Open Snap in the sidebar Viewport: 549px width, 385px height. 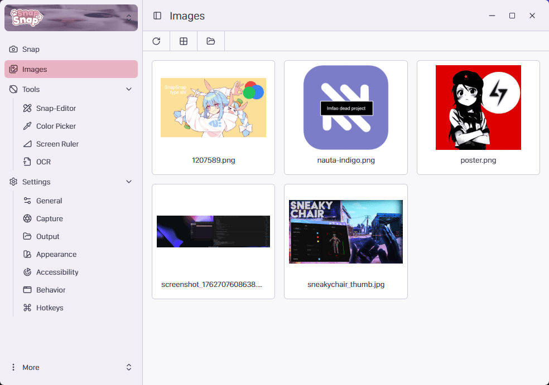coord(31,49)
